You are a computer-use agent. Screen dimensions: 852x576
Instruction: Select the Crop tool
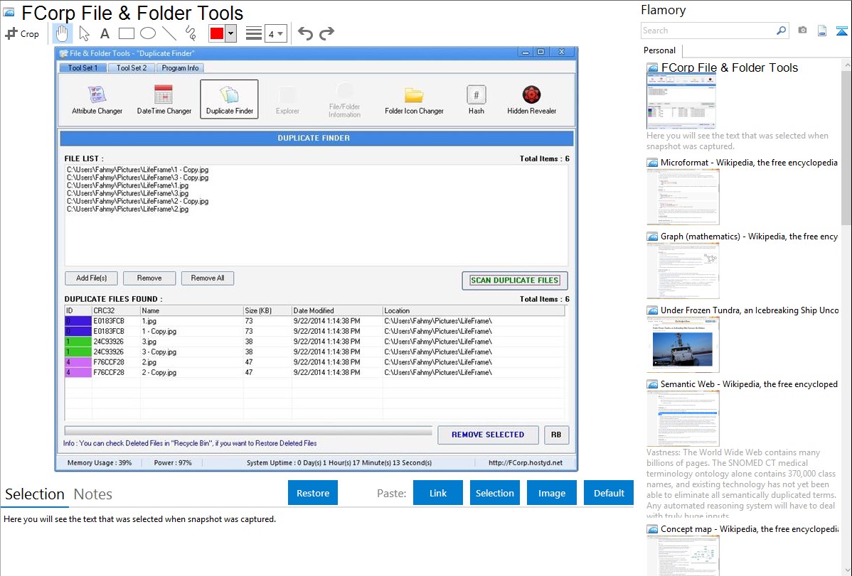tap(22, 33)
